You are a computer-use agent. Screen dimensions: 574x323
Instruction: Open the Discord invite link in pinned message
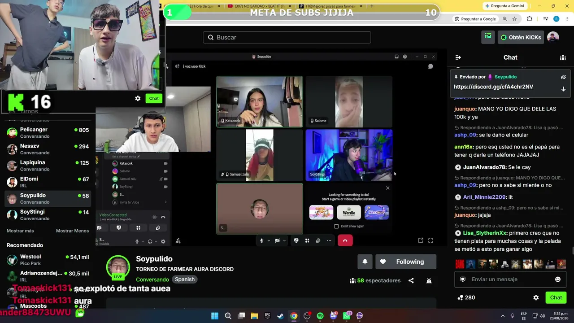click(493, 87)
